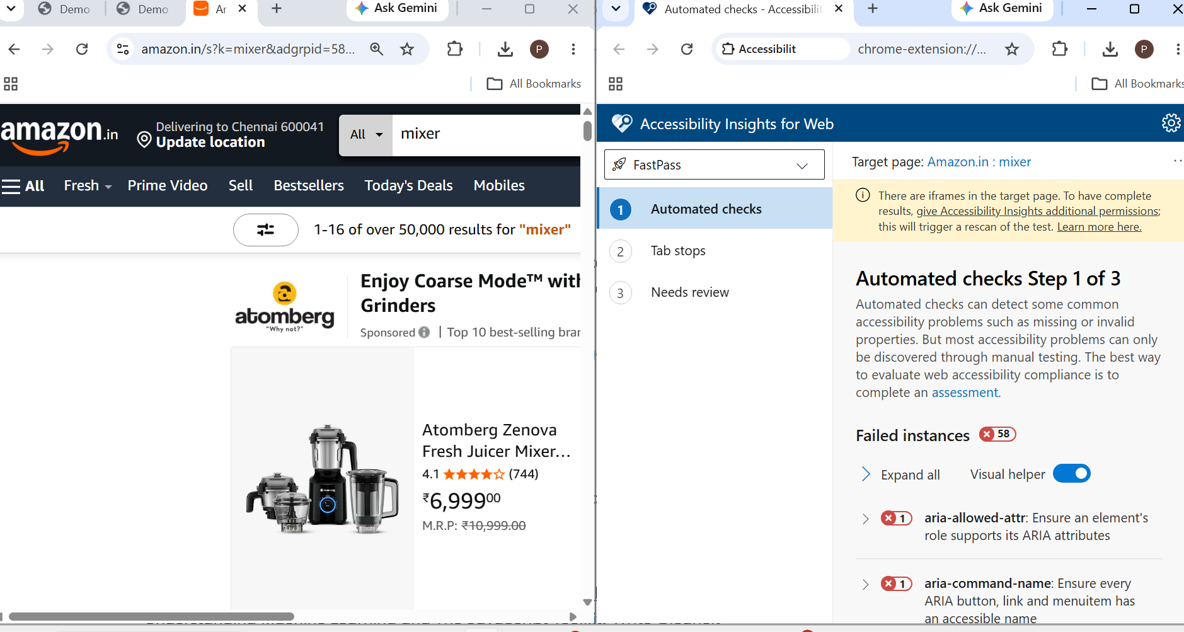
Task: Open the FastPass test selector dropdown
Action: tap(715, 164)
